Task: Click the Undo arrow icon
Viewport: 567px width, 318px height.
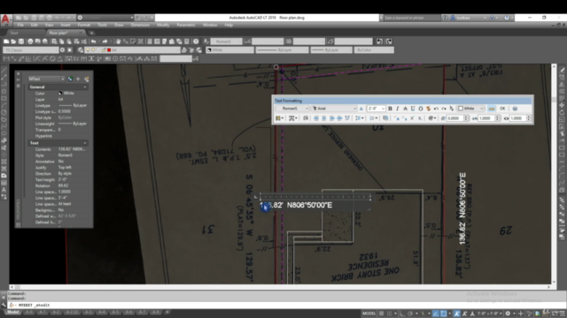Action: pyautogui.click(x=94, y=42)
